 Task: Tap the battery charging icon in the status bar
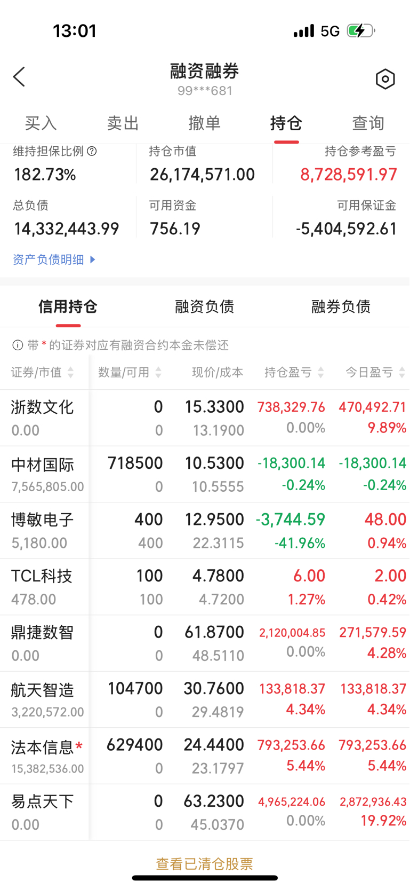click(x=361, y=30)
